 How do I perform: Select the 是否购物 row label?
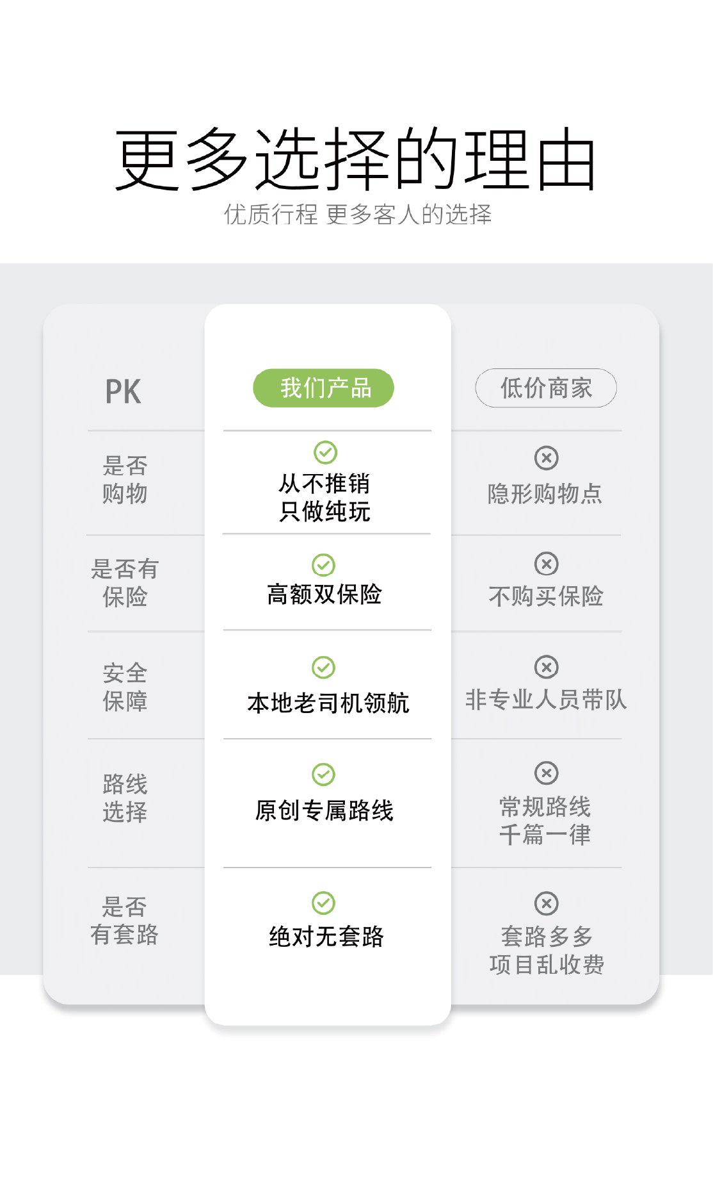click(x=125, y=480)
